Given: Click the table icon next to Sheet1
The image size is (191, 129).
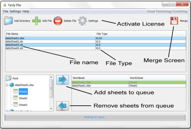Looking at the screenshot, I should 16,91.
